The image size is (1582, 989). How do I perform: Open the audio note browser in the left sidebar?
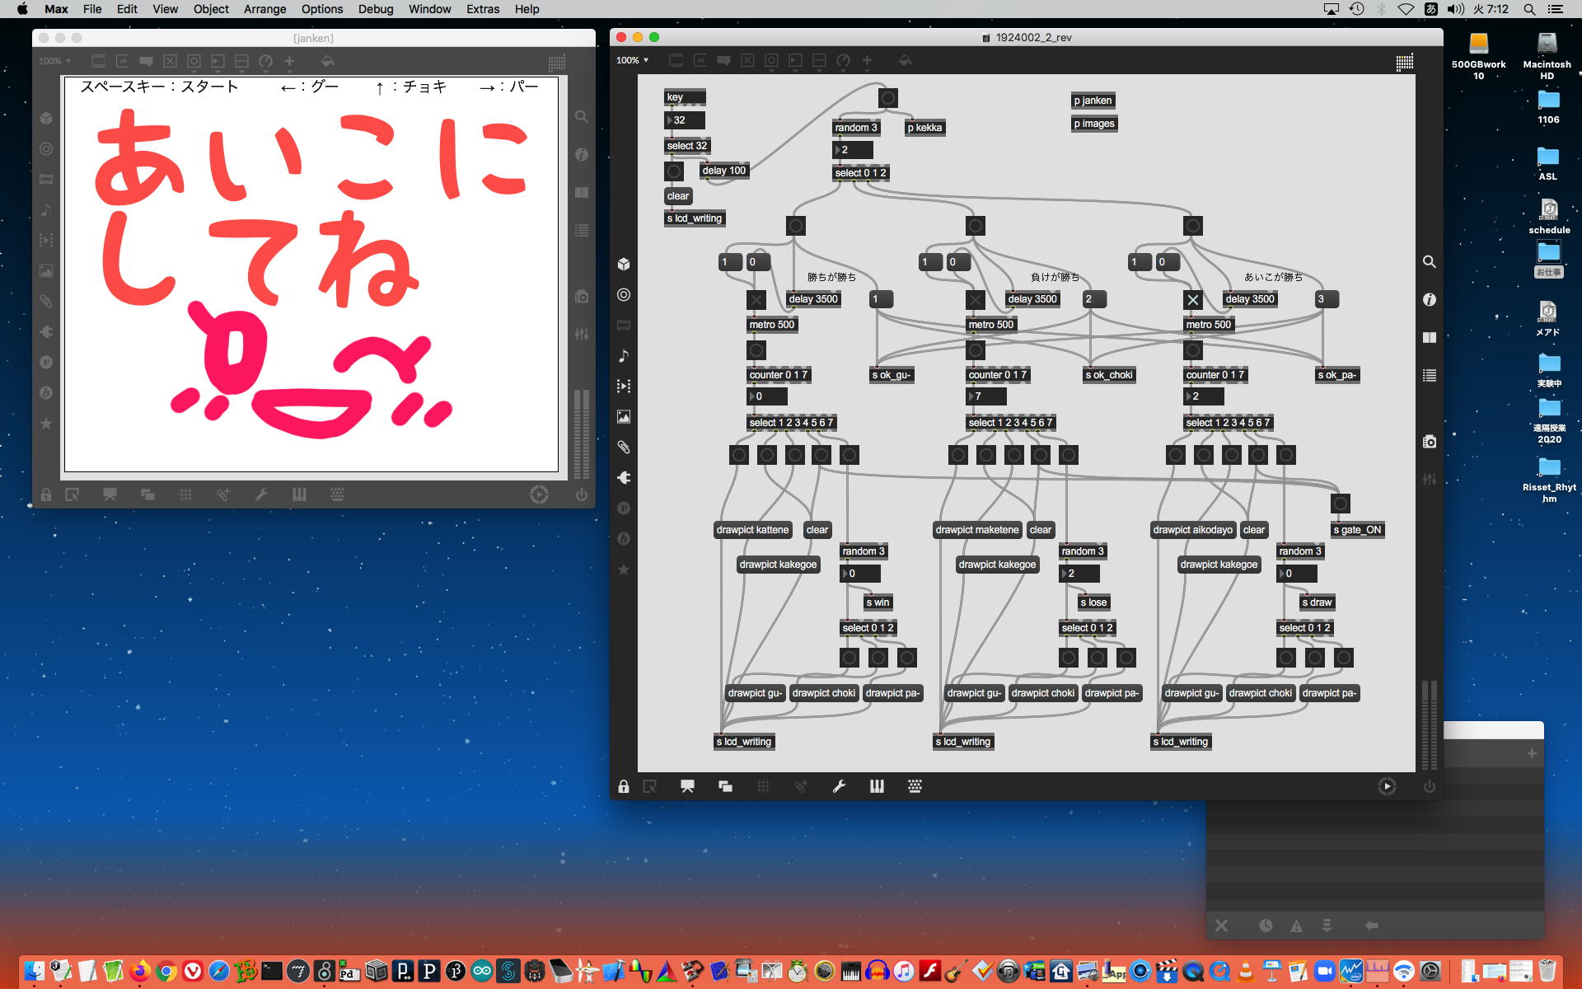click(x=624, y=356)
